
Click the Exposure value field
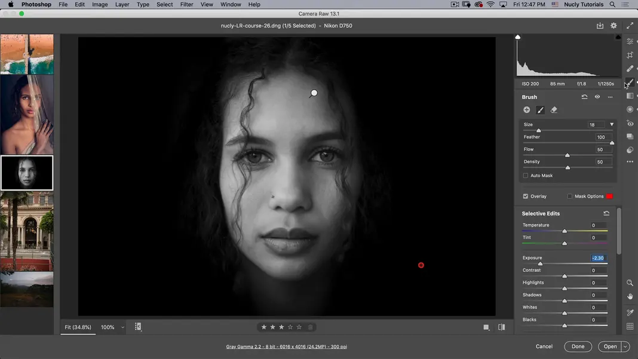click(x=599, y=258)
